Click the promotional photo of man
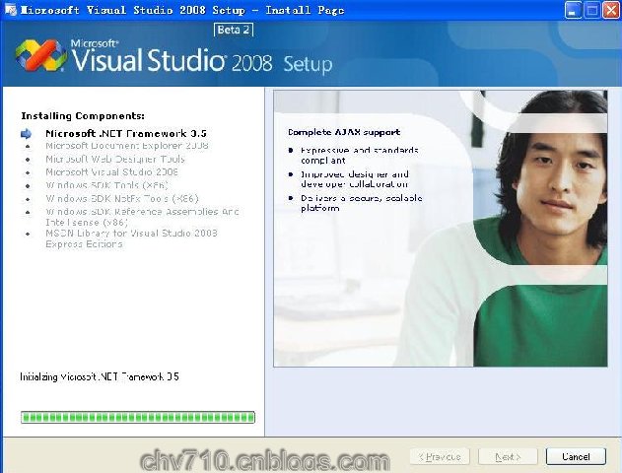622x473 pixels. click(x=441, y=228)
